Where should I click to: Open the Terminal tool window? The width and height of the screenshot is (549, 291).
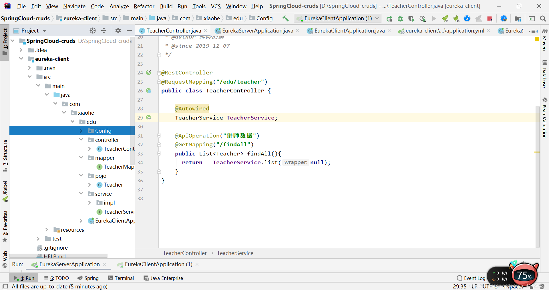121,278
